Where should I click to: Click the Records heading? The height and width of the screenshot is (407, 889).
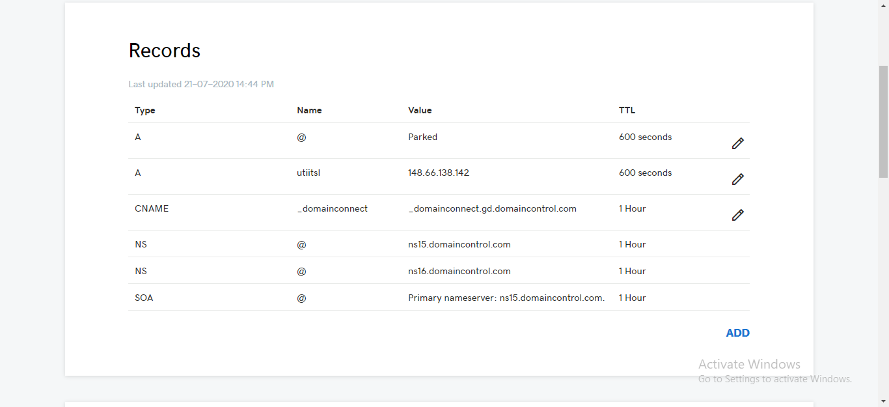[165, 50]
